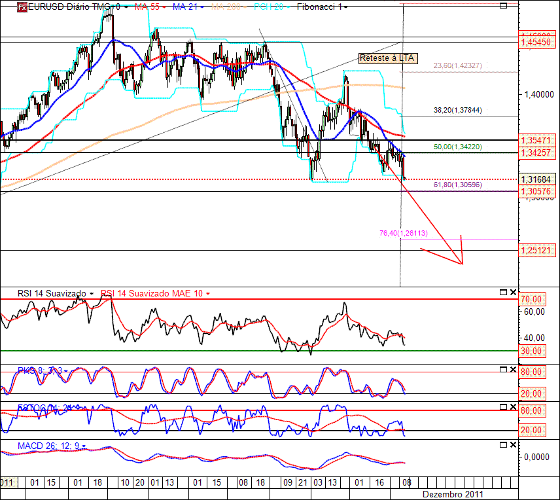Open the RSI 14 Suavizado dropdown
This screenshot has height=500, width=560.
pos(92,294)
